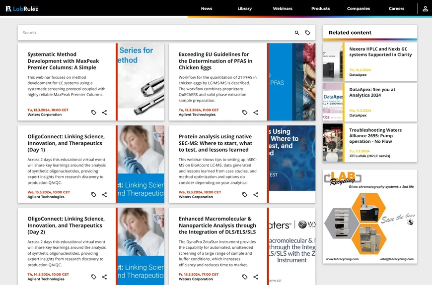This screenshot has height=285, width=432.
Task: Click tag icon on Protein analysis SEC-MS card
Action: click(245, 195)
